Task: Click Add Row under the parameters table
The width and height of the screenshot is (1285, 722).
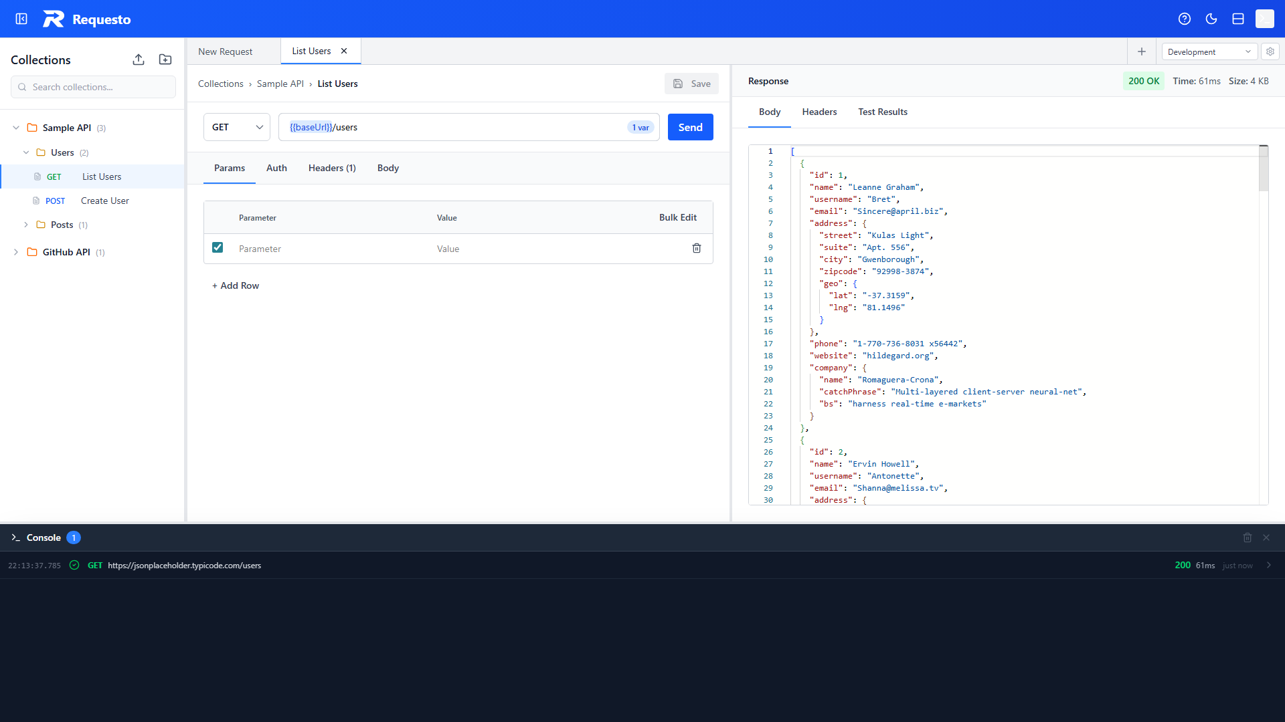Action: (235, 285)
